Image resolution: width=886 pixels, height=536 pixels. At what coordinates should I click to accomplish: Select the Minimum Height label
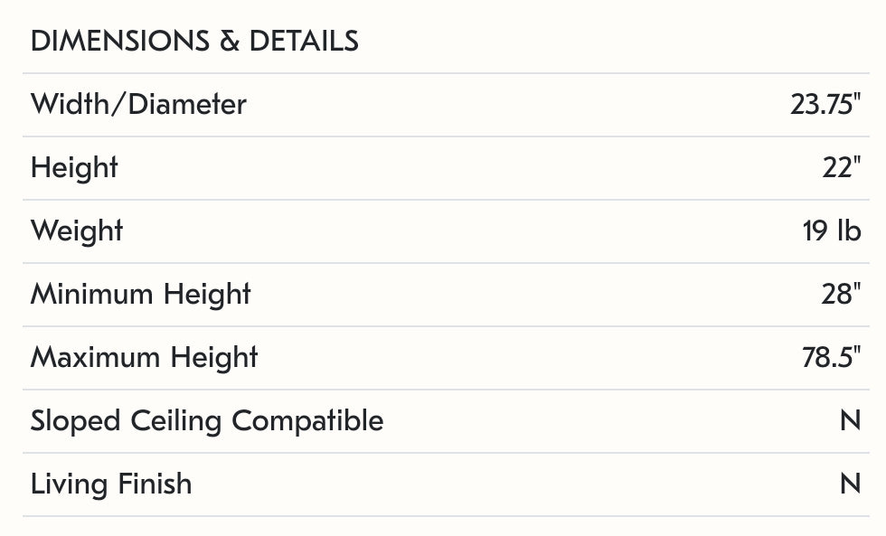click(140, 295)
